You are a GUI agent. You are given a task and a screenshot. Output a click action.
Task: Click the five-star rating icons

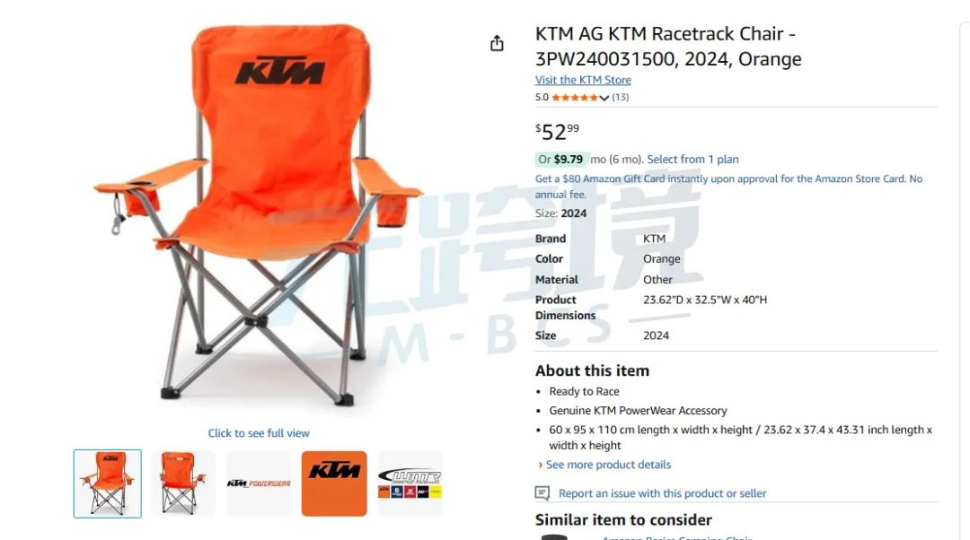575,97
